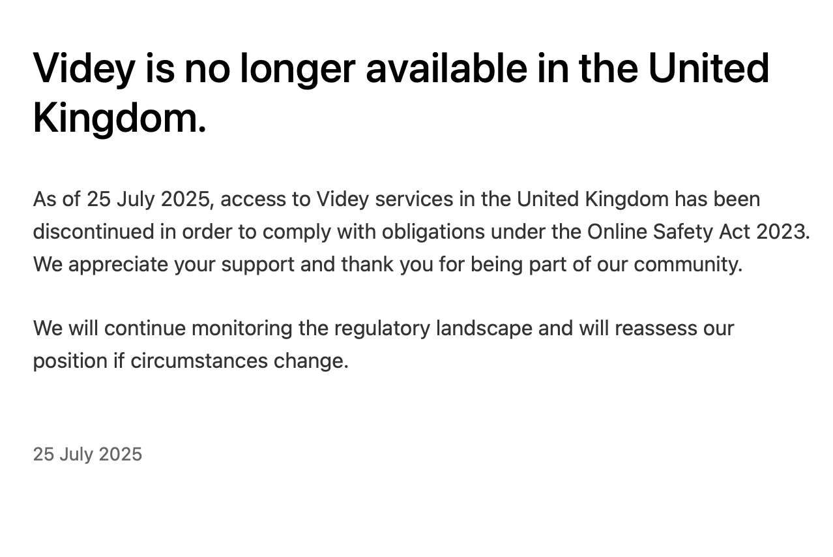833x557 pixels.
Task: Click the phrase "regulatory landscape"
Action: (x=433, y=328)
